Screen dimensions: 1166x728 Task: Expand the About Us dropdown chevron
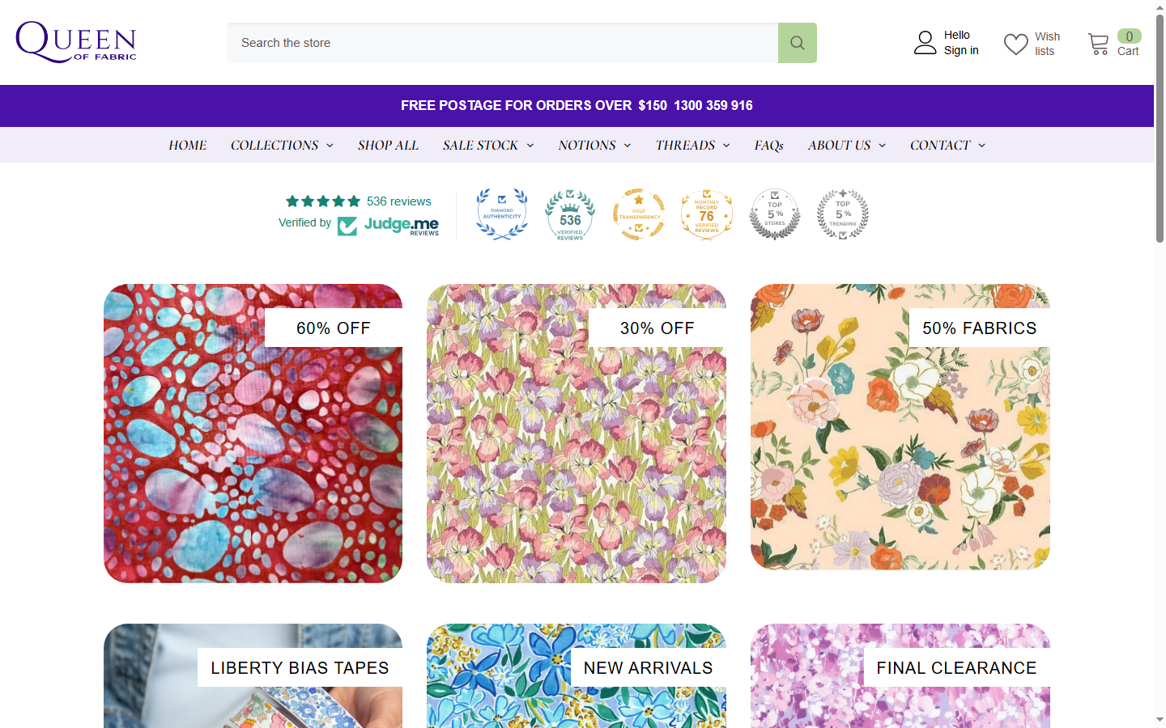[882, 146]
